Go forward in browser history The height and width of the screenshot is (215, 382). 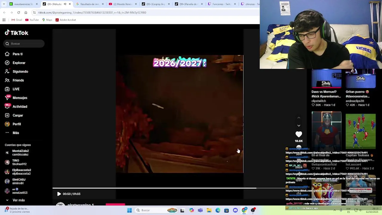tap(11, 13)
